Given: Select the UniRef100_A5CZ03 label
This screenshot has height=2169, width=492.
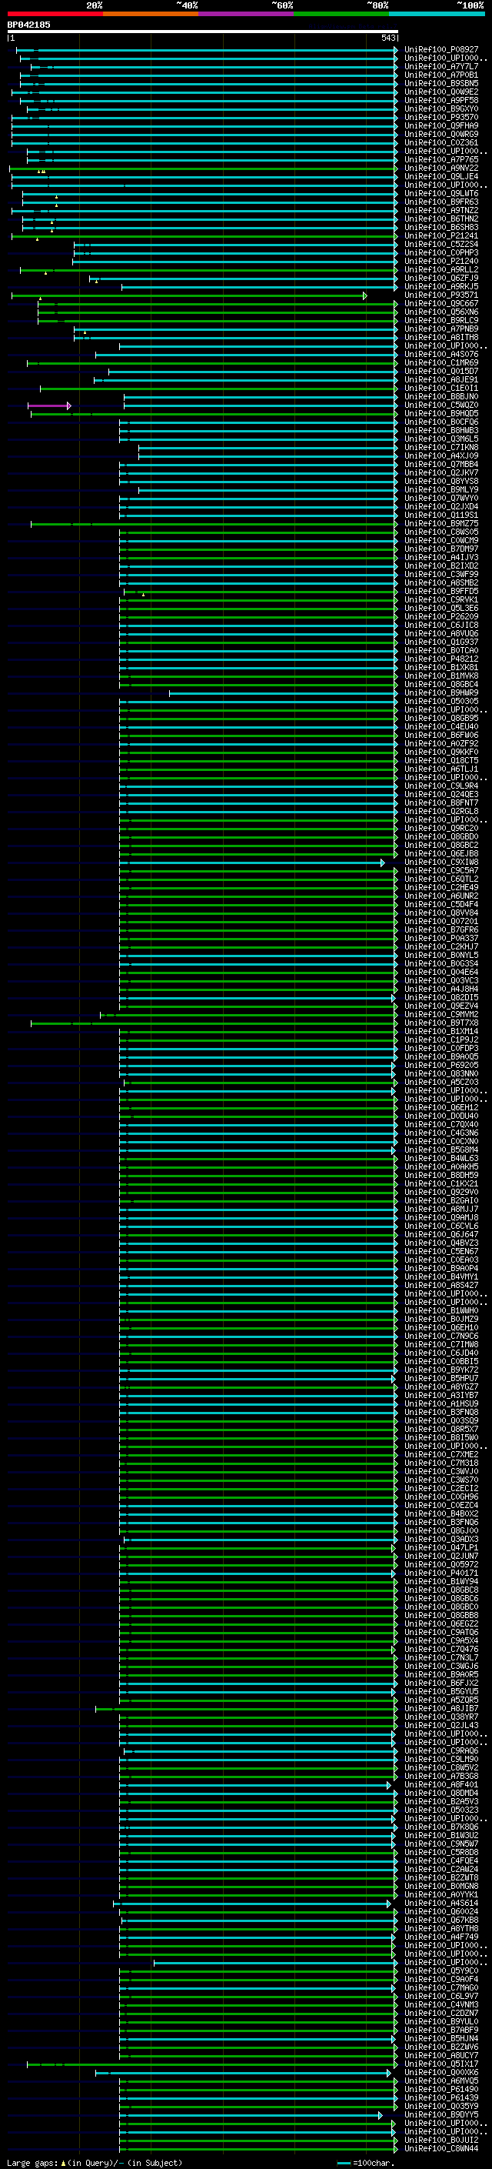Looking at the screenshot, I should (x=441, y=1082).
